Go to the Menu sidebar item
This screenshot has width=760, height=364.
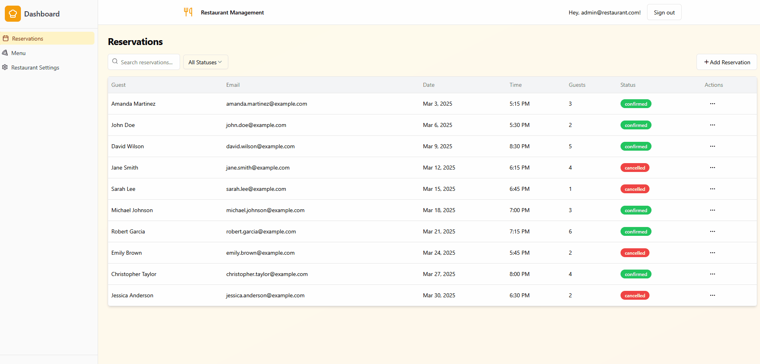(18, 53)
